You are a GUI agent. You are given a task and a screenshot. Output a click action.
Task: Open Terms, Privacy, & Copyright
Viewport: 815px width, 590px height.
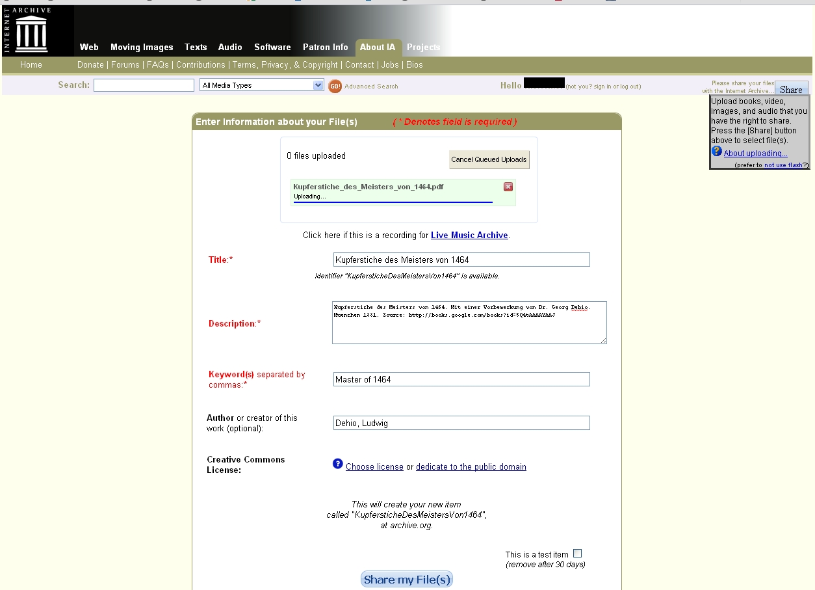tap(285, 65)
